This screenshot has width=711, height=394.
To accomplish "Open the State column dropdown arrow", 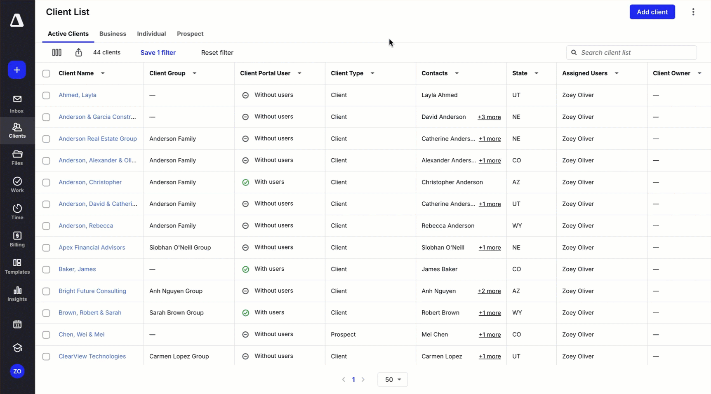I will click(536, 73).
